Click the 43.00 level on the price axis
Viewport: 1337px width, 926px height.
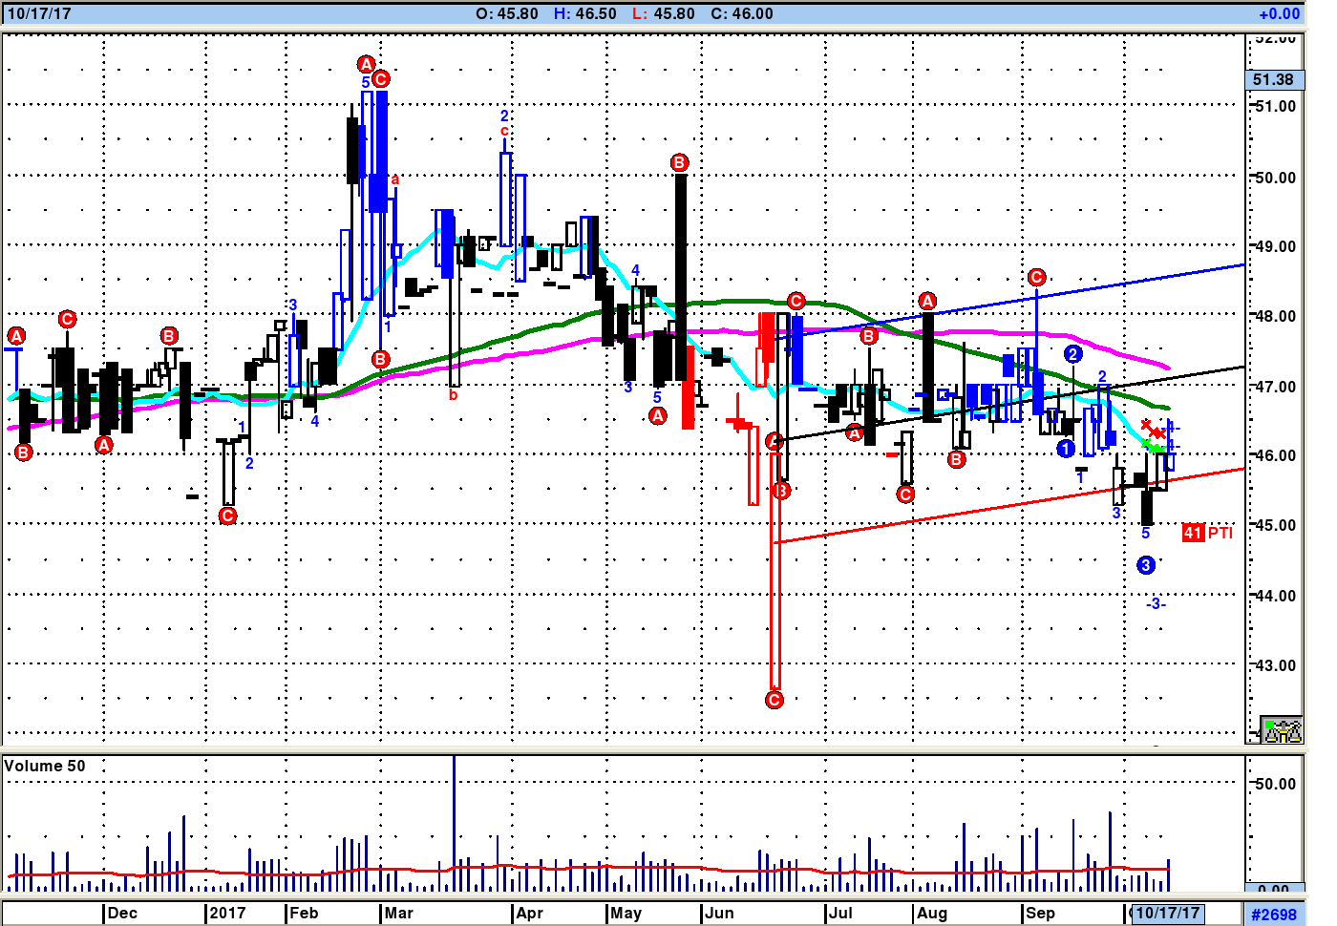(1276, 665)
